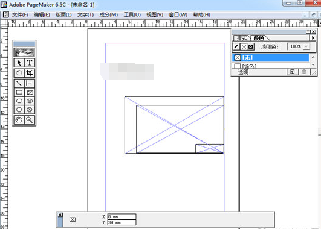Open the 成分(M) Element menu
The image size is (321, 229).
[x=108, y=14]
